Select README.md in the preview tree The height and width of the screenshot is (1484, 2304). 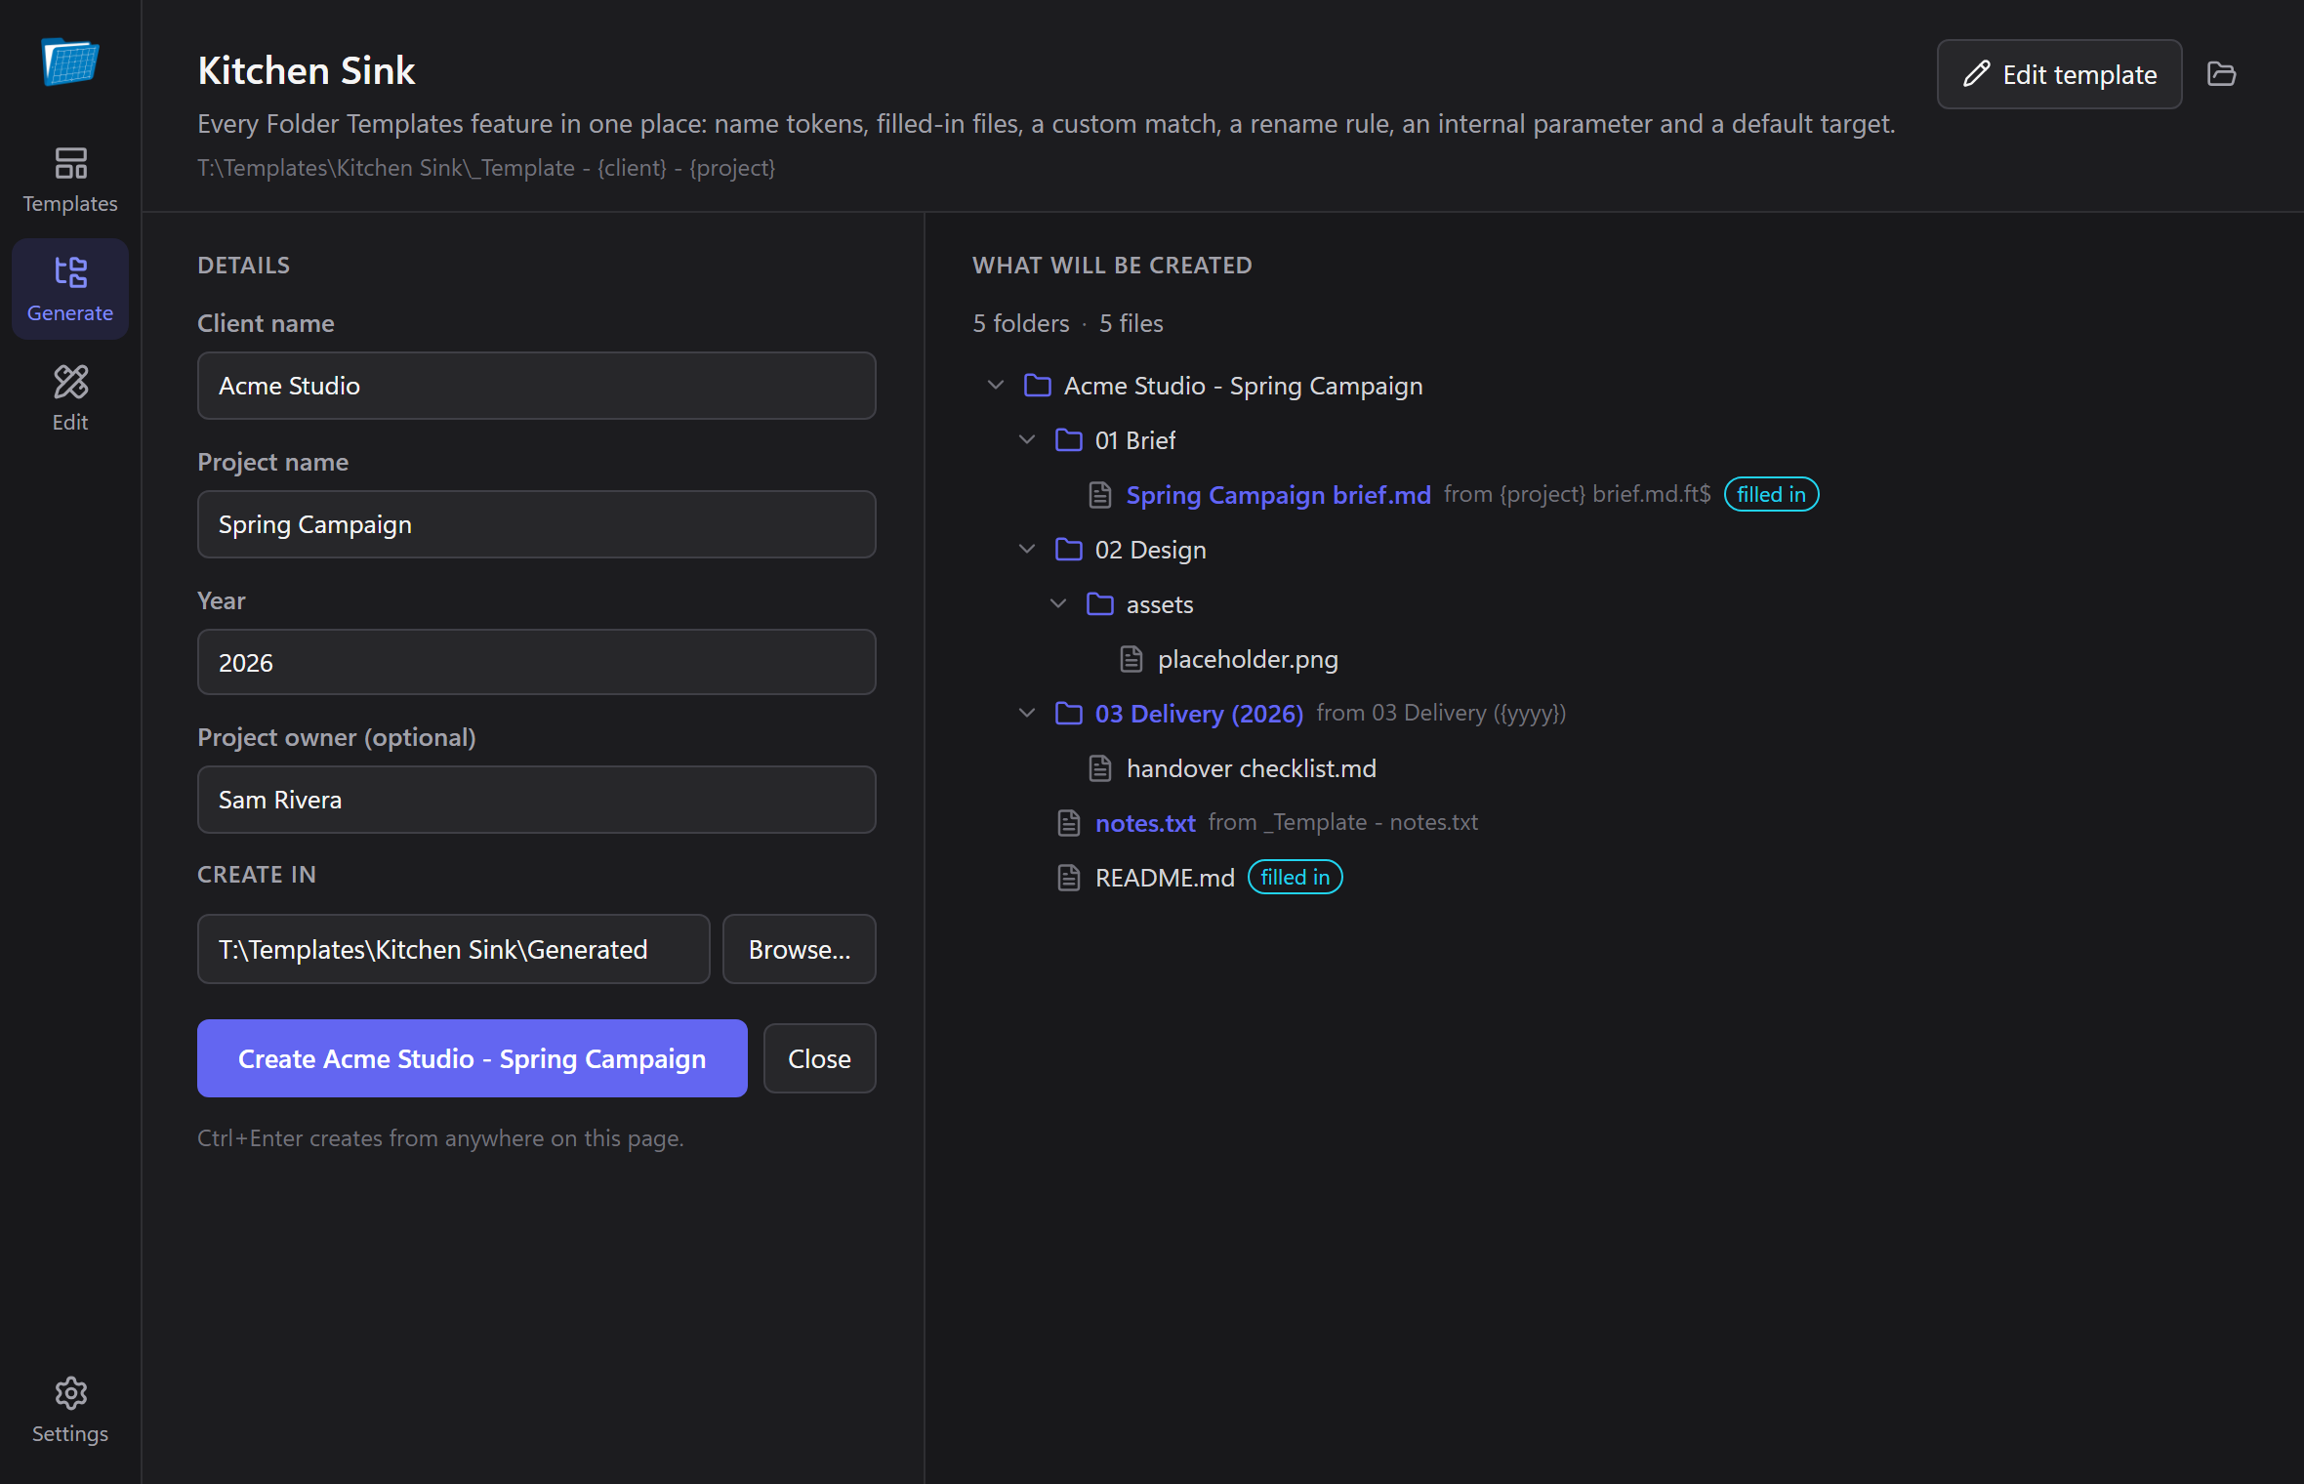tap(1165, 878)
